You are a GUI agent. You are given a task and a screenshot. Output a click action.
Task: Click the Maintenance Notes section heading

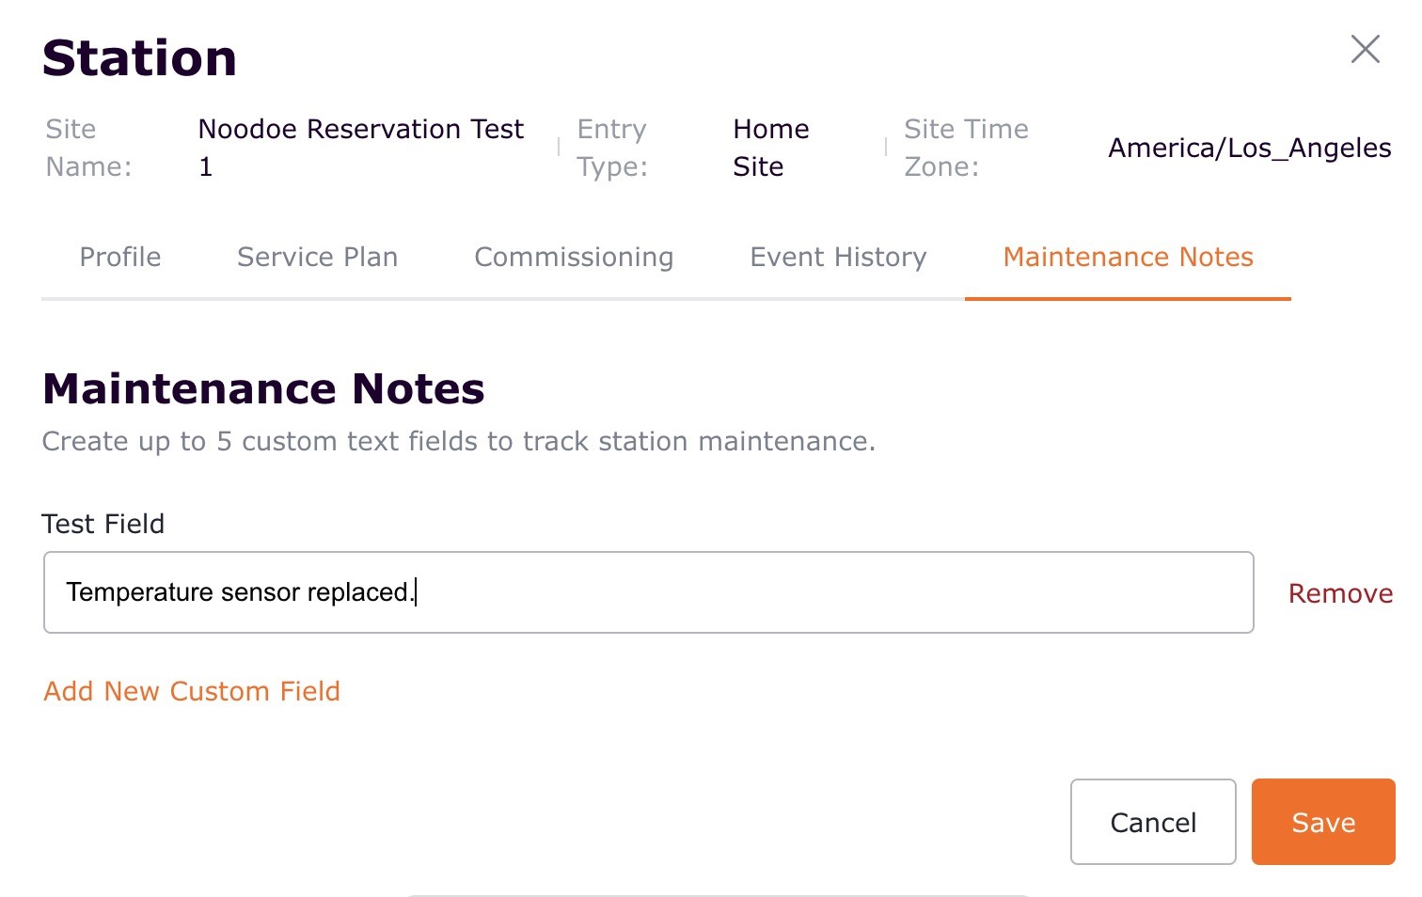point(263,388)
